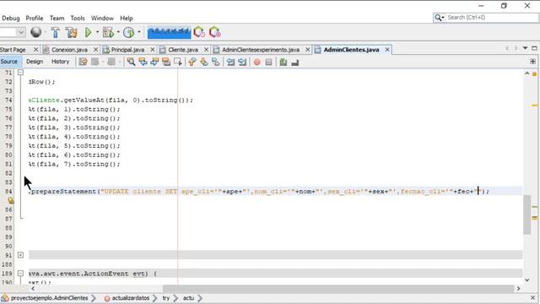Click Clean and Build Project icon
540x304 pixels.
pos(72,32)
